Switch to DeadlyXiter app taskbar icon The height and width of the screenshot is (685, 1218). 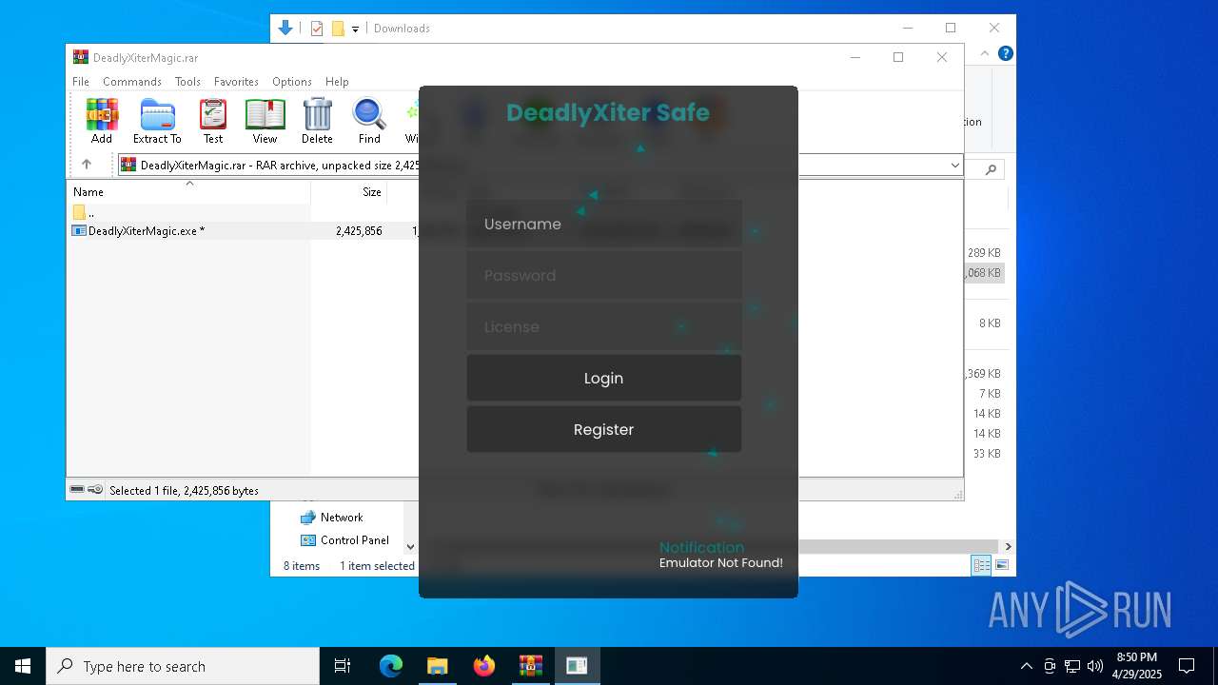point(577,666)
